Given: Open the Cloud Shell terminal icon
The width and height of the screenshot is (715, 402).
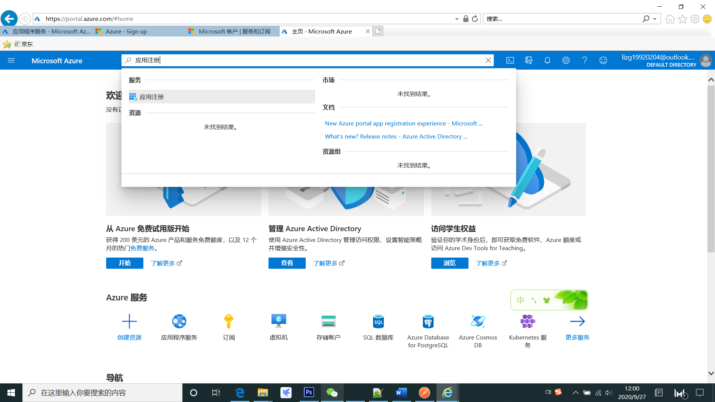Looking at the screenshot, I should click(510, 60).
